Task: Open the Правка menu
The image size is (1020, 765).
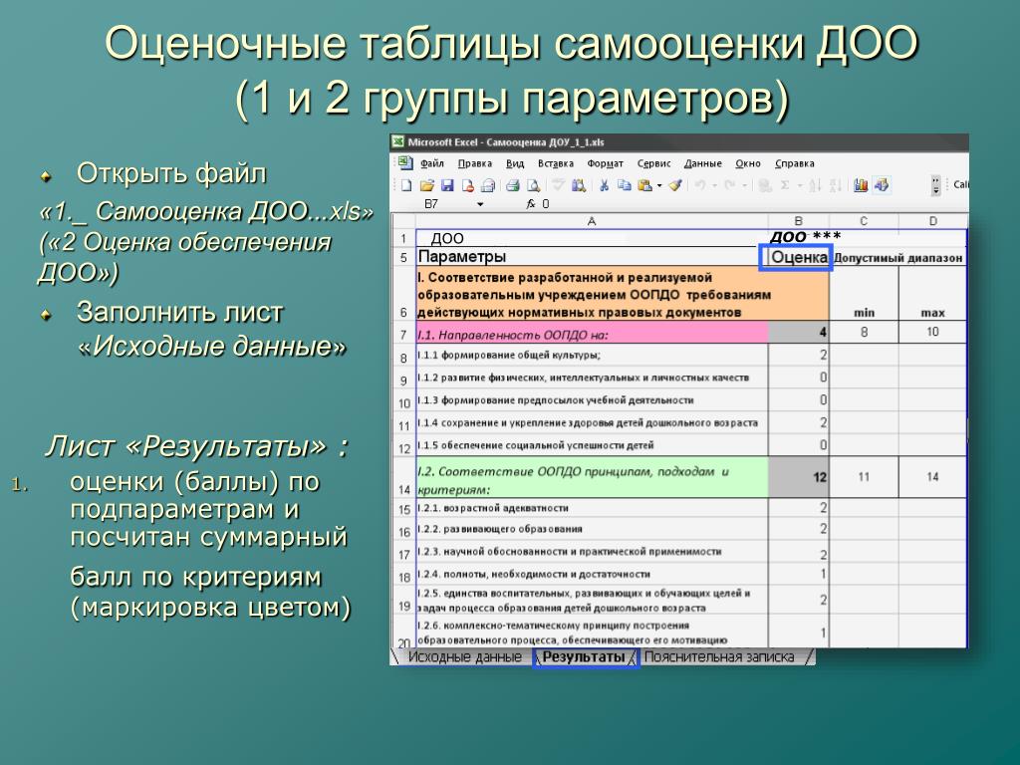Action: [x=475, y=163]
